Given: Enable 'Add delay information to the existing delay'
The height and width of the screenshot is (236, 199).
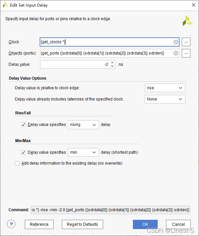Looking at the screenshot, I should tap(17, 163).
